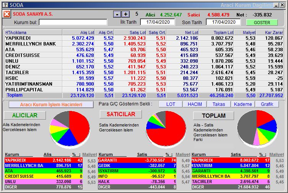Open the Takas view

click(x=219, y=104)
